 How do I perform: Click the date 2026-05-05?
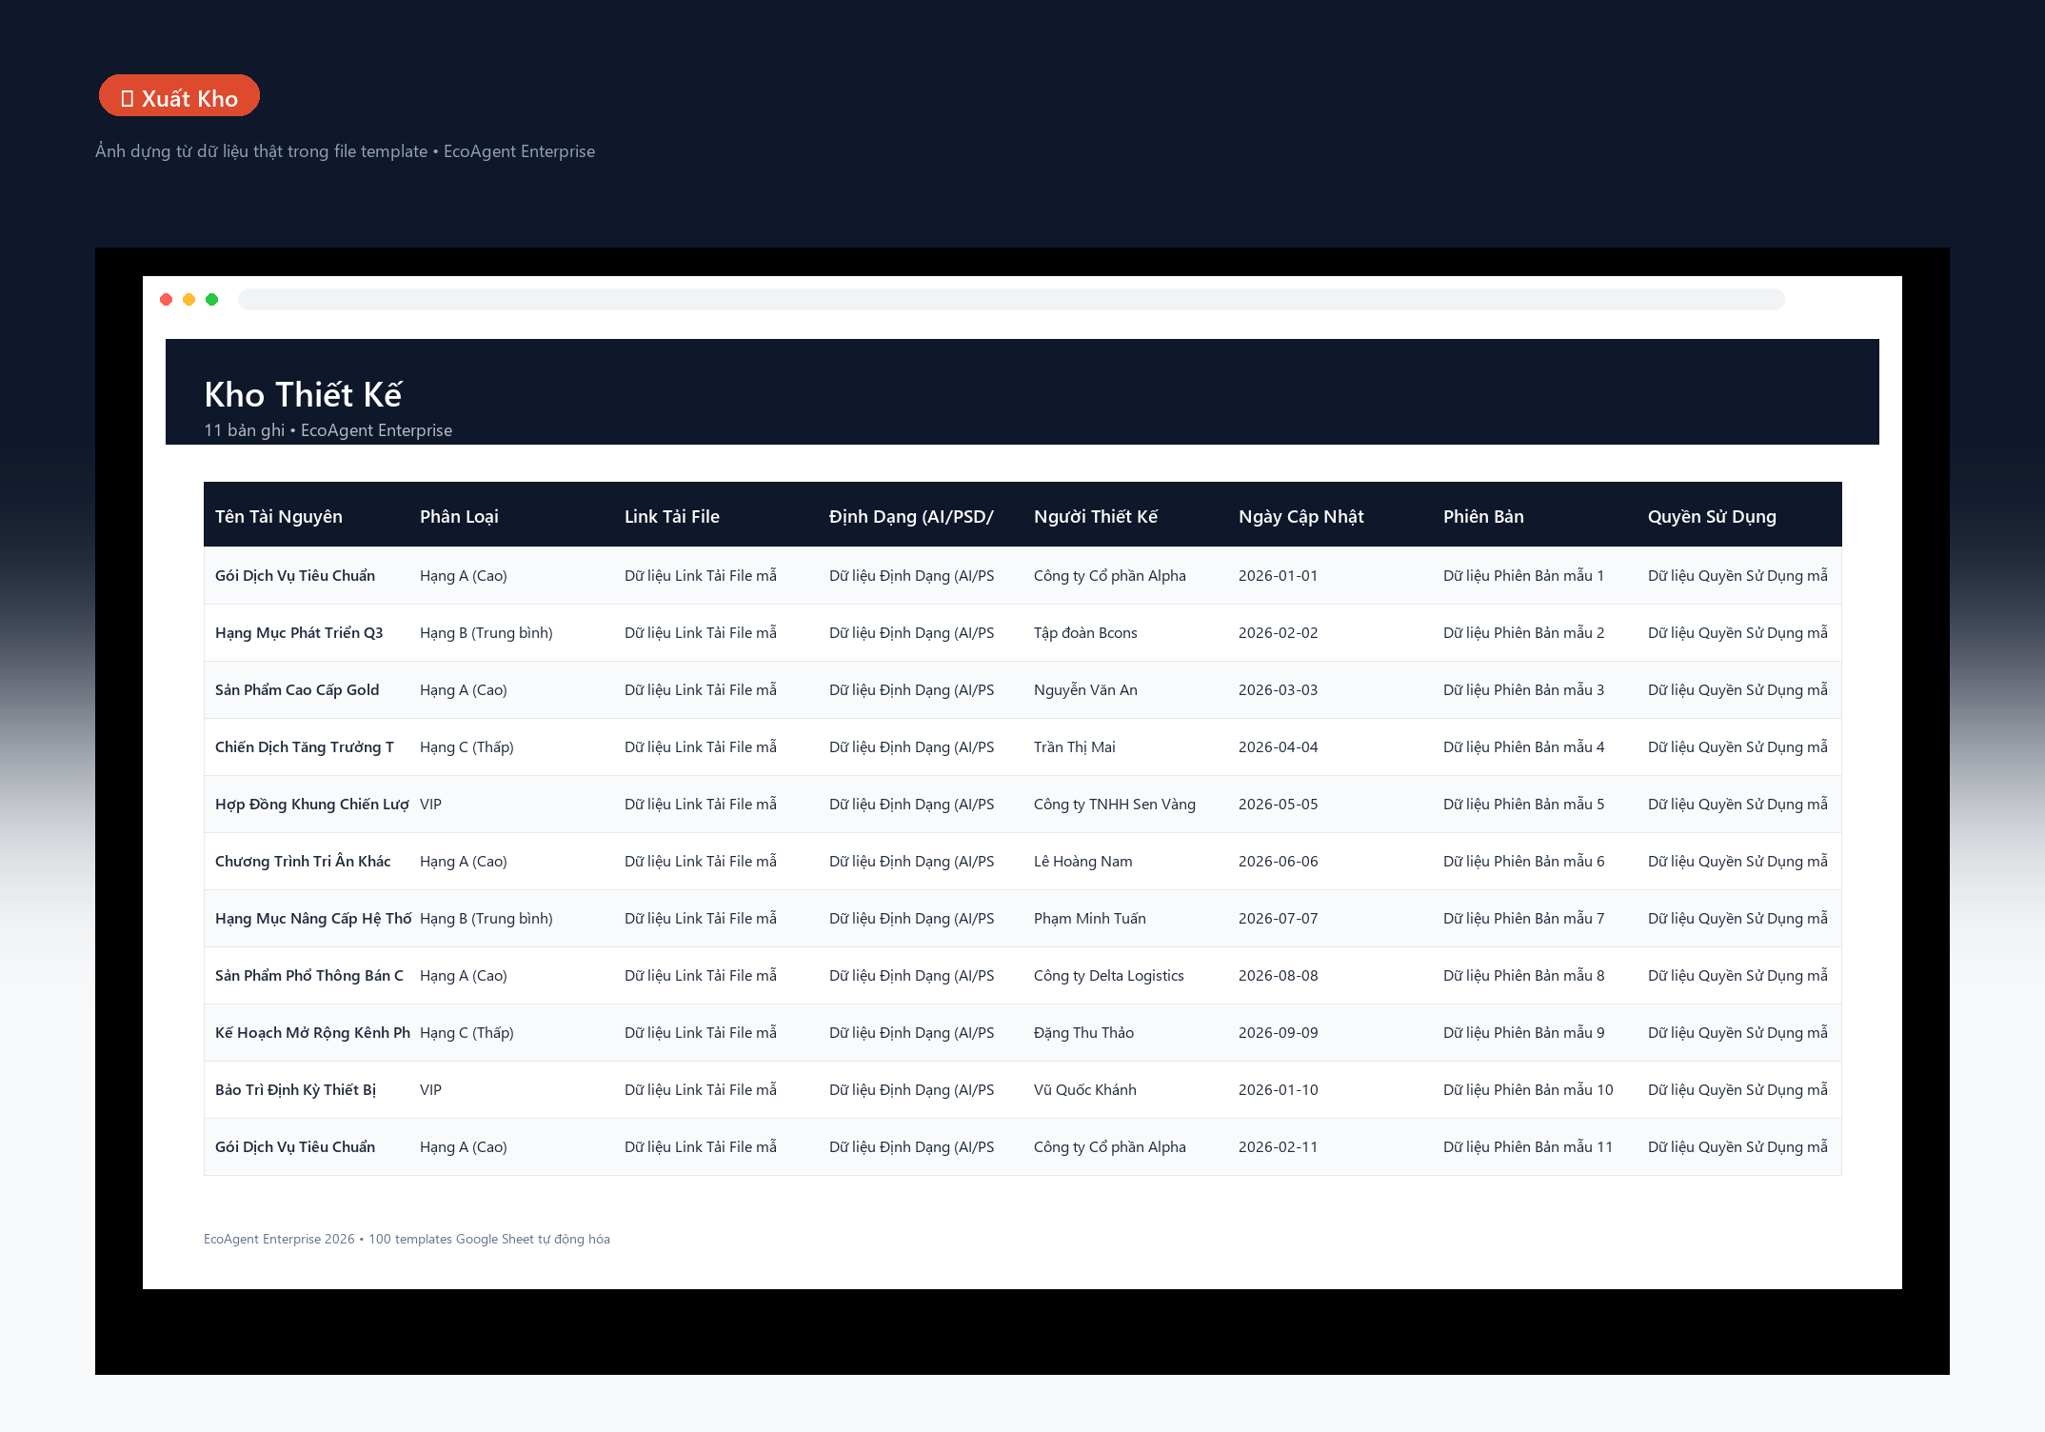coord(1278,805)
